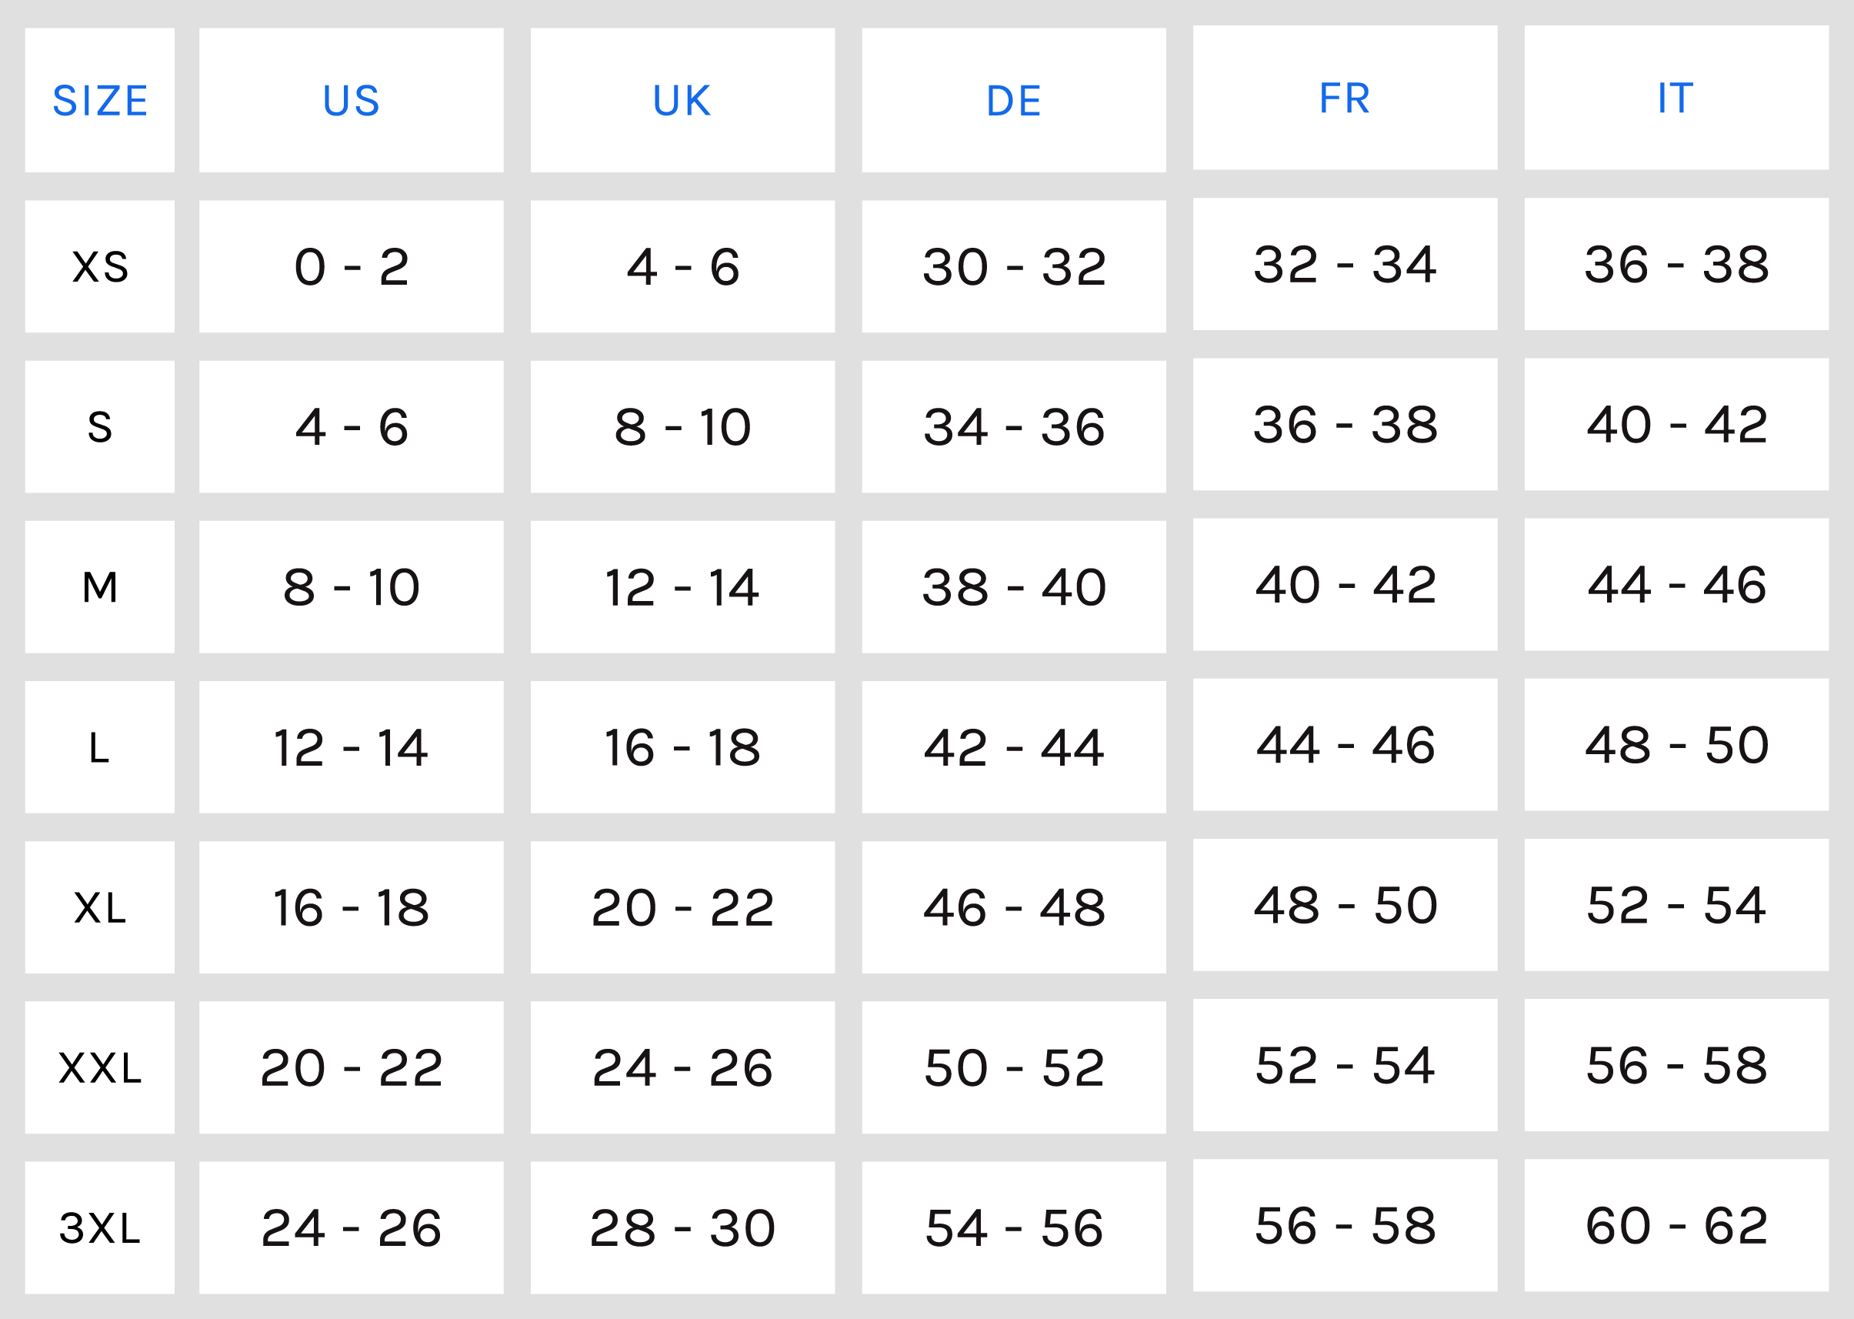Click the US value 0 - 2 for XS
Screen dimensions: 1854x1319
[x=351, y=266]
